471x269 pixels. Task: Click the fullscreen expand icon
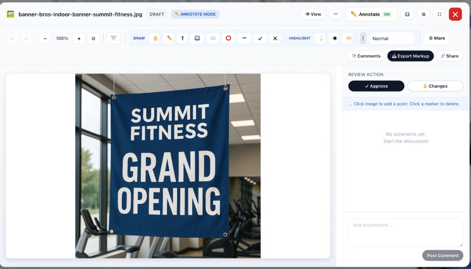coord(439,14)
